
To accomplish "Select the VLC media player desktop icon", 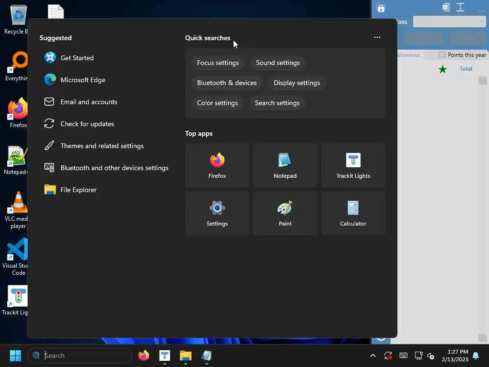I will point(16,211).
